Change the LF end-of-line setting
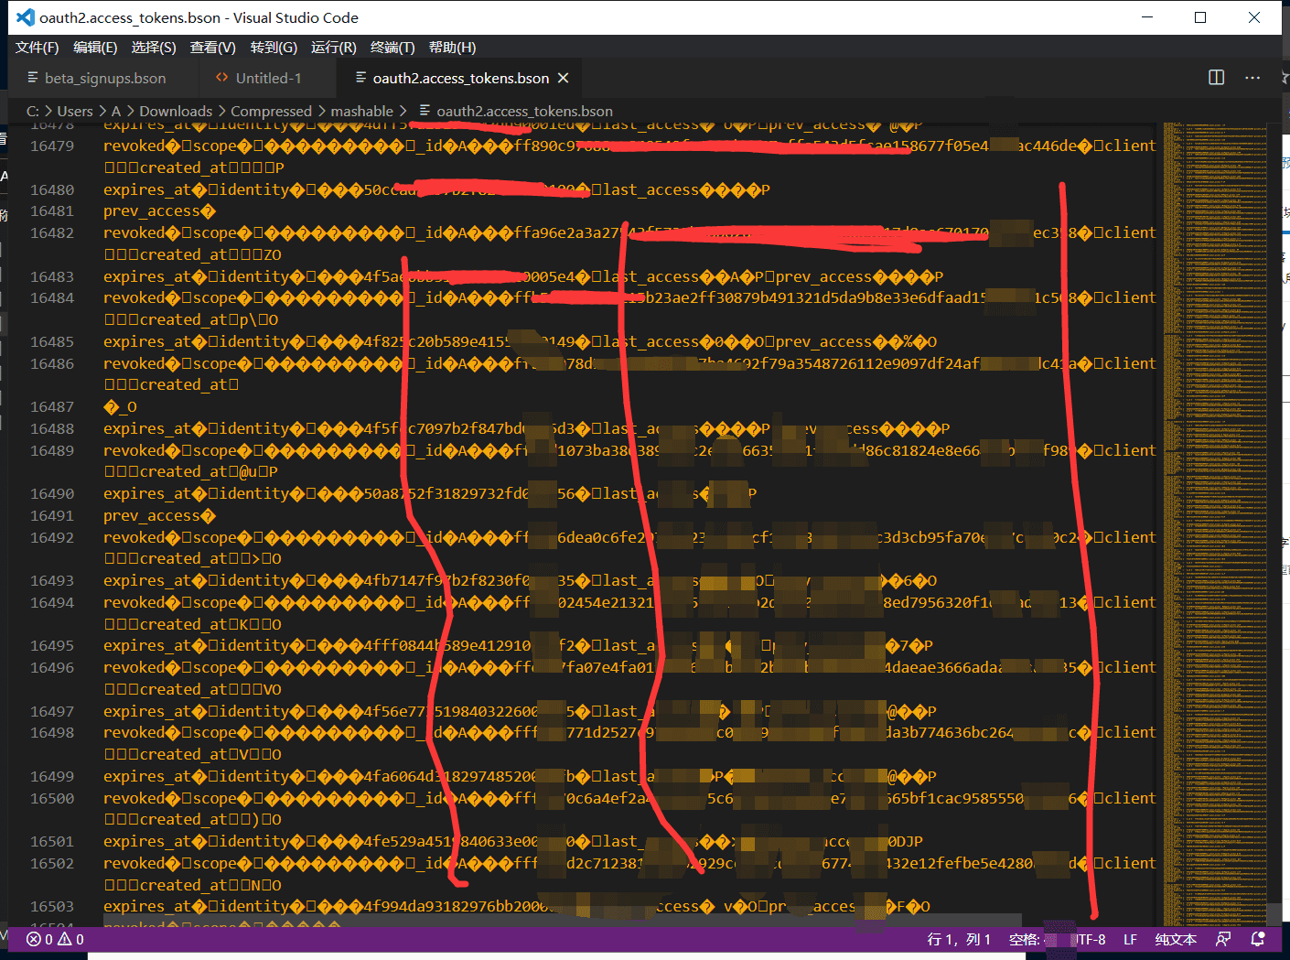1290x960 pixels. click(1130, 939)
